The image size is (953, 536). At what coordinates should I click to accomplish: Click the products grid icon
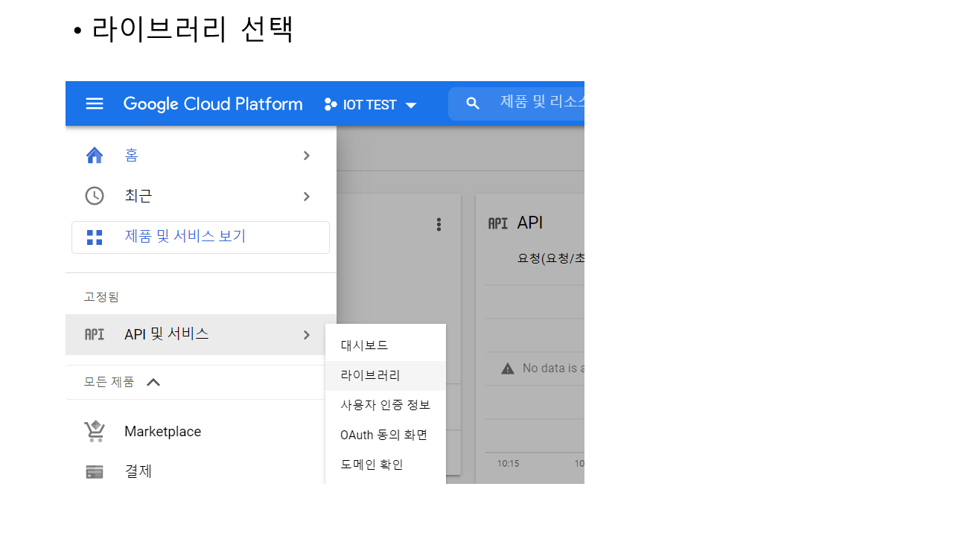(x=95, y=237)
